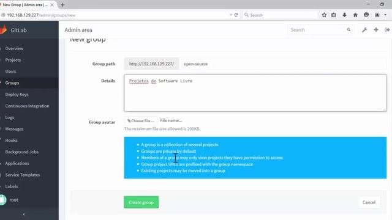392x220 pixels.
Task: Click the plus new project icon
Action: tap(376, 30)
